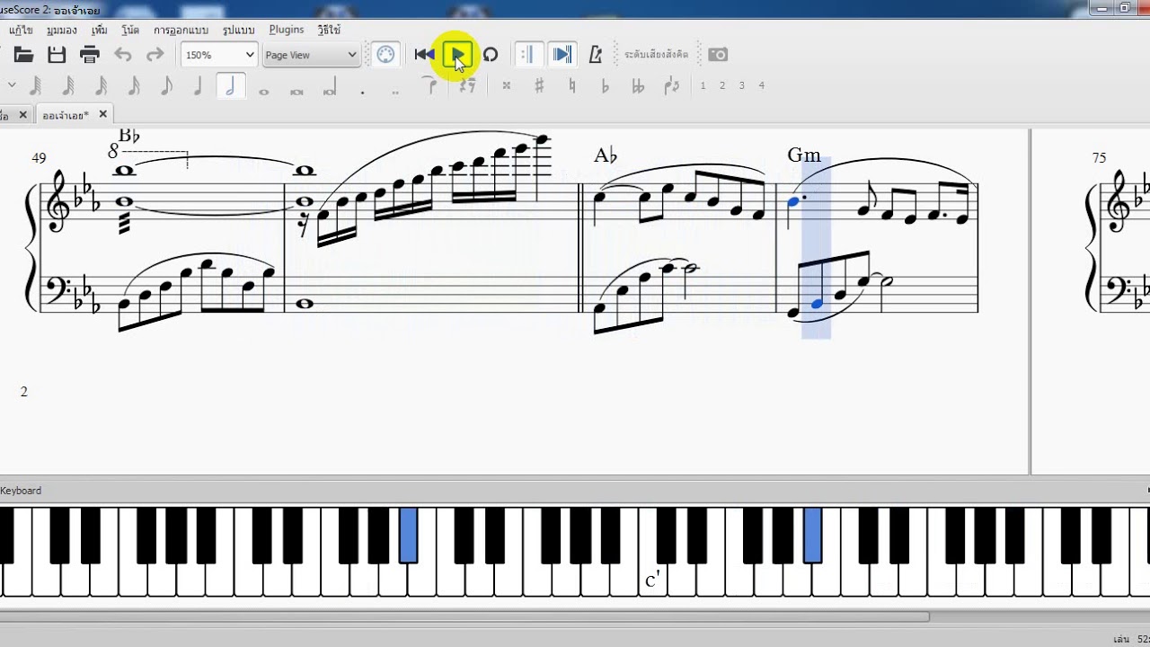Toggle play repeats button
1150x647 pixels.
[527, 55]
